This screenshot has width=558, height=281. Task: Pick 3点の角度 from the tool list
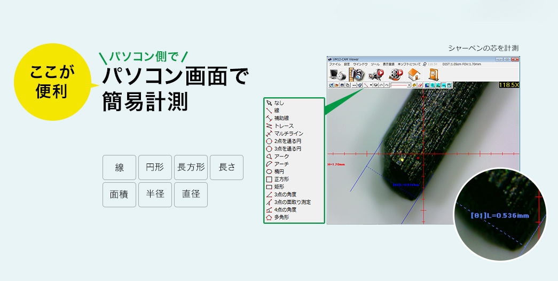[285, 194]
